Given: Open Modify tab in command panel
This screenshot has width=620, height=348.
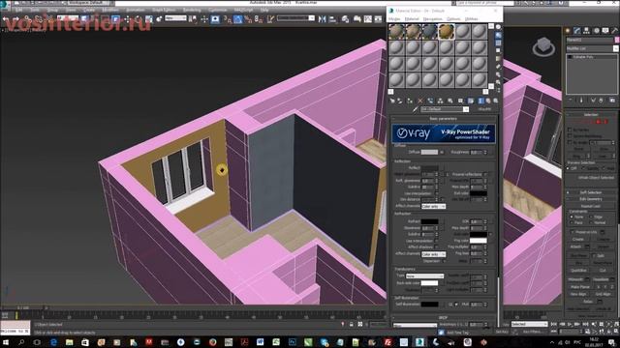Looking at the screenshot, I should [x=577, y=31].
